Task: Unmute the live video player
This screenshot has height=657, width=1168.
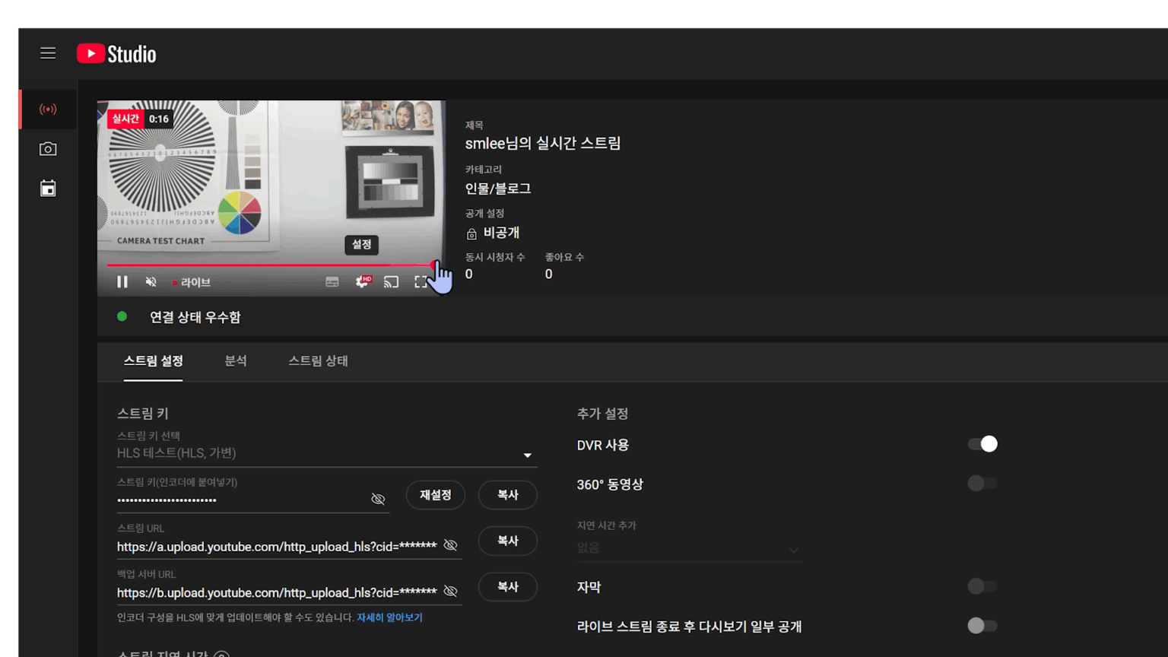Action: tap(151, 281)
